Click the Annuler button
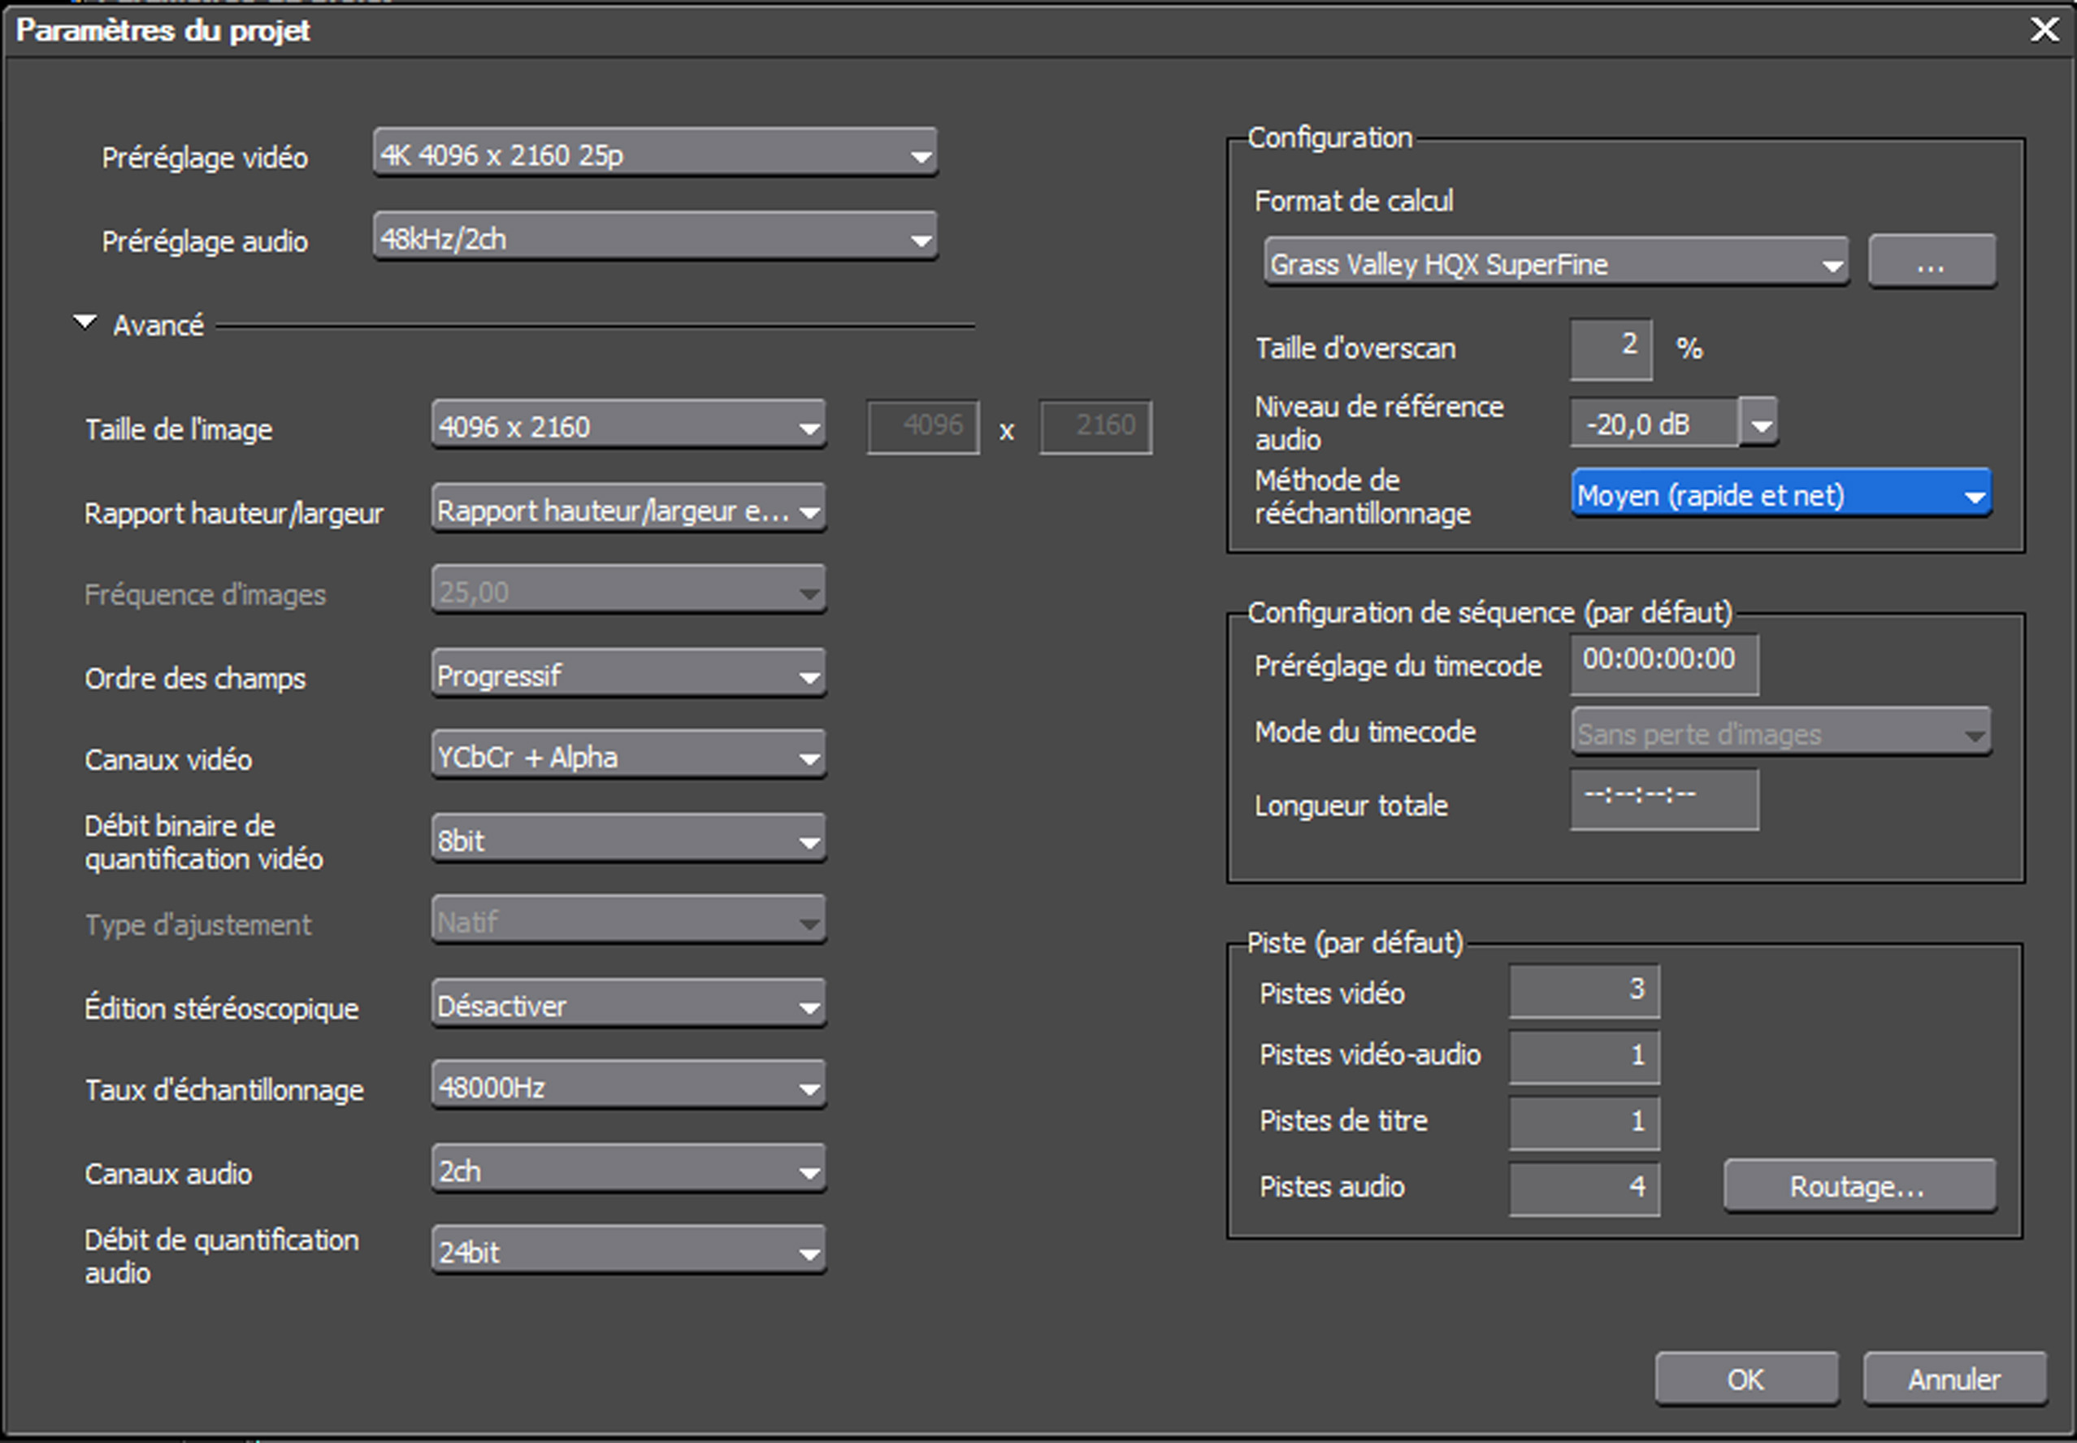 coord(1953,1379)
